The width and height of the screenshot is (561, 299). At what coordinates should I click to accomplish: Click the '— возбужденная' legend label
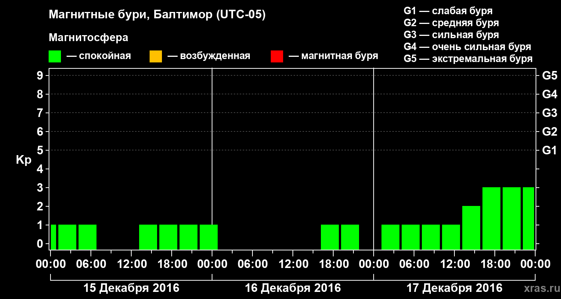[209, 56]
